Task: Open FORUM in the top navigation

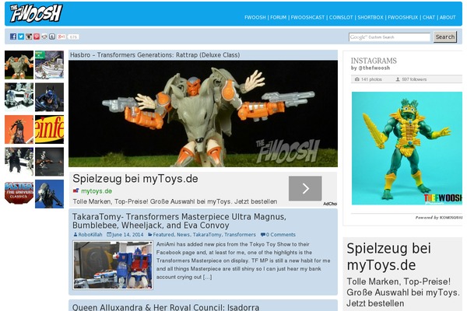Action: click(278, 17)
